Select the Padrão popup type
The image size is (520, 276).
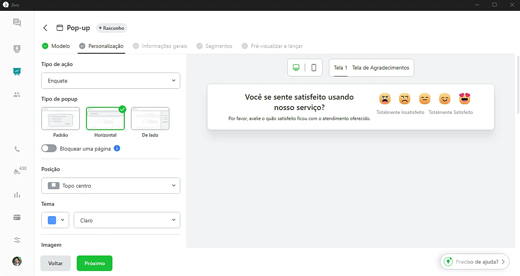[x=61, y=119]
